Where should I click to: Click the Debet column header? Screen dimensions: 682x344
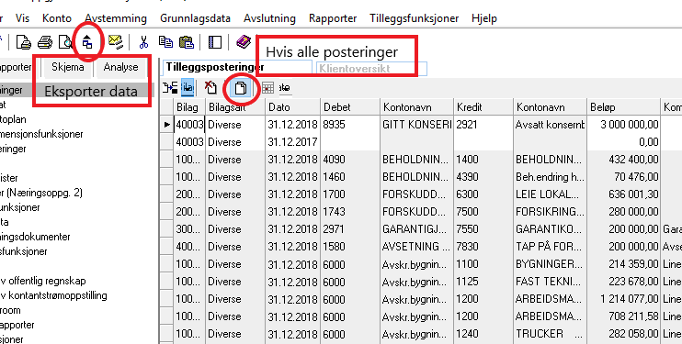[x=350, y=107]
